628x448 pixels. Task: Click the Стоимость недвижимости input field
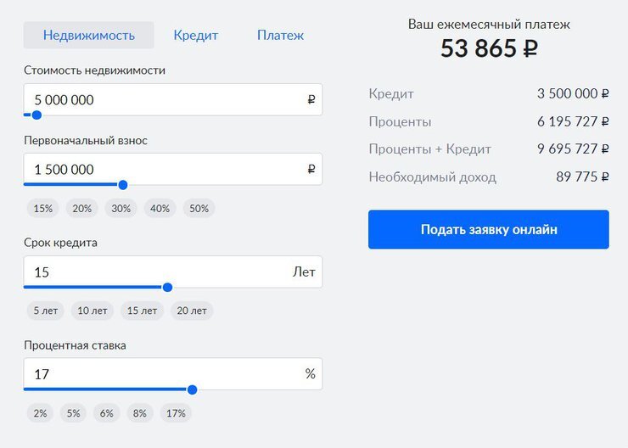(165, 99)
